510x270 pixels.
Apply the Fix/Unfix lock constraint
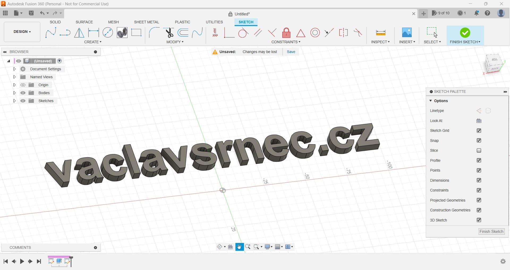[286, 33]
